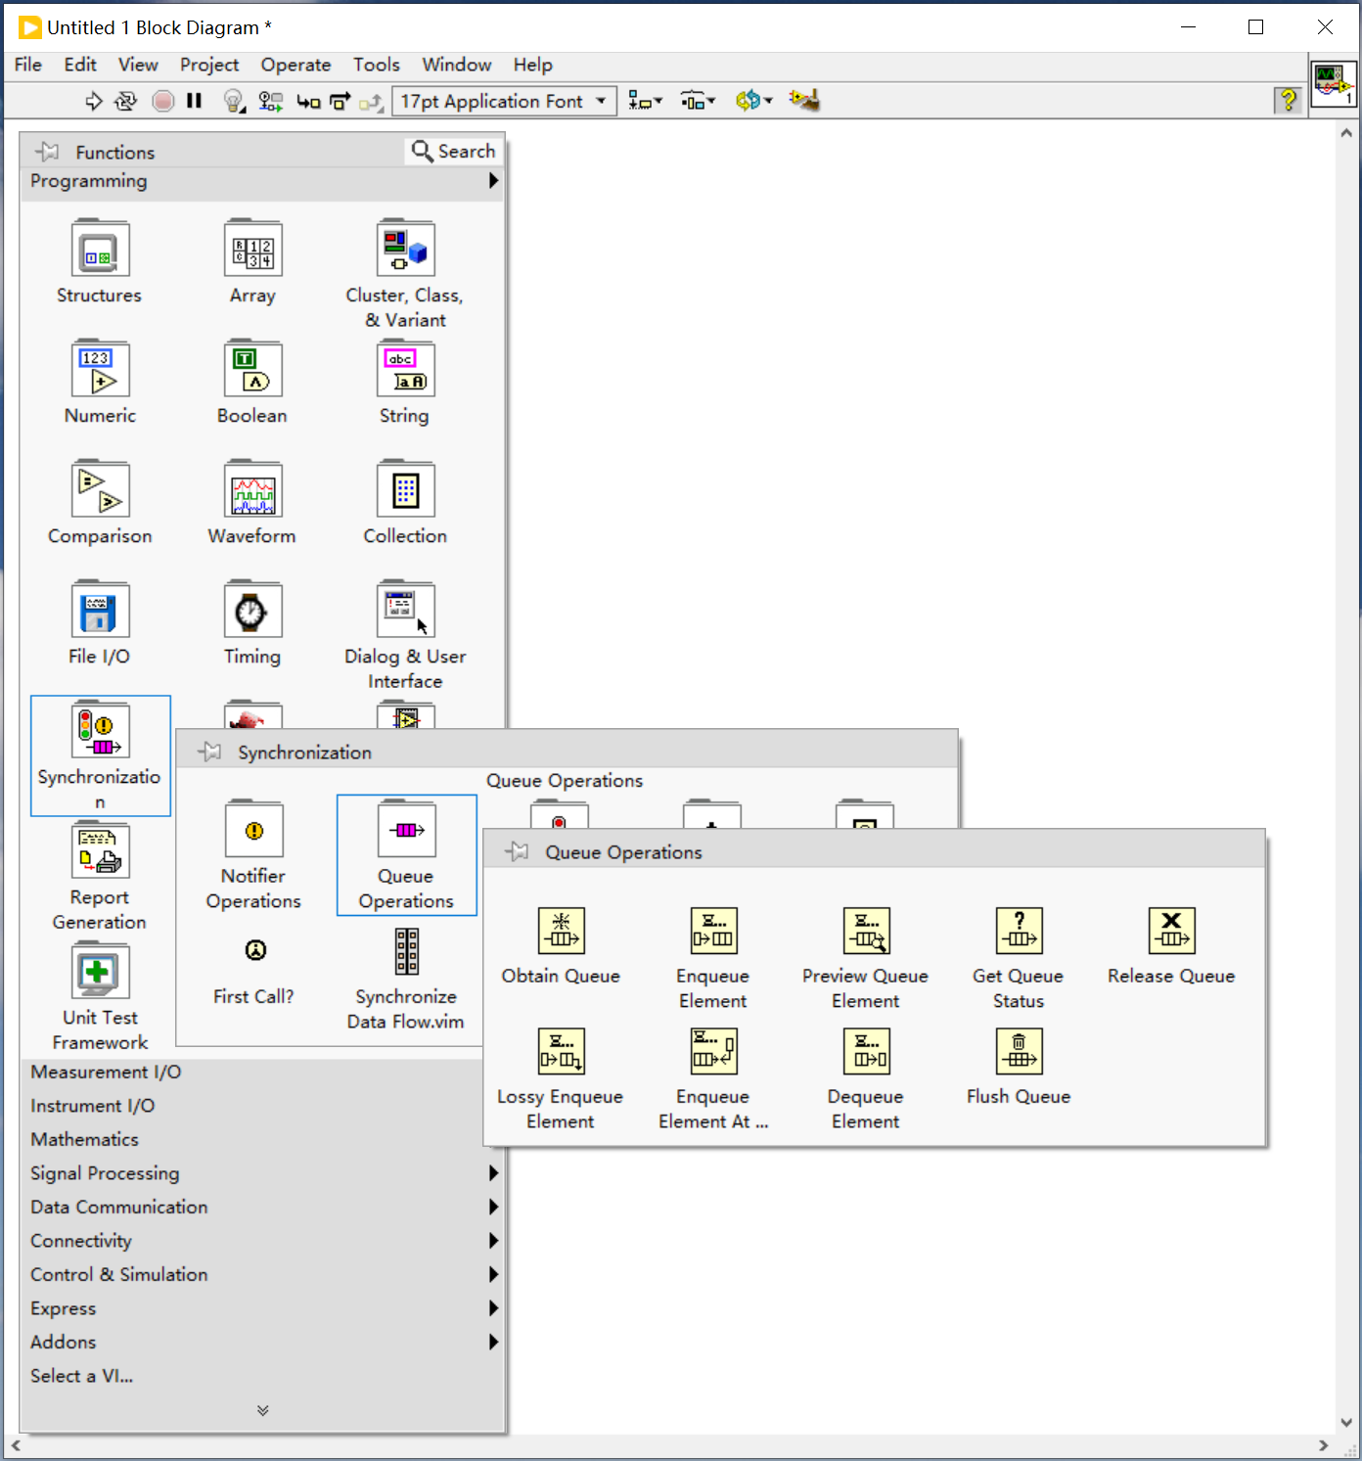Select the Lossy Enqueue Element function

point(561,1078)
